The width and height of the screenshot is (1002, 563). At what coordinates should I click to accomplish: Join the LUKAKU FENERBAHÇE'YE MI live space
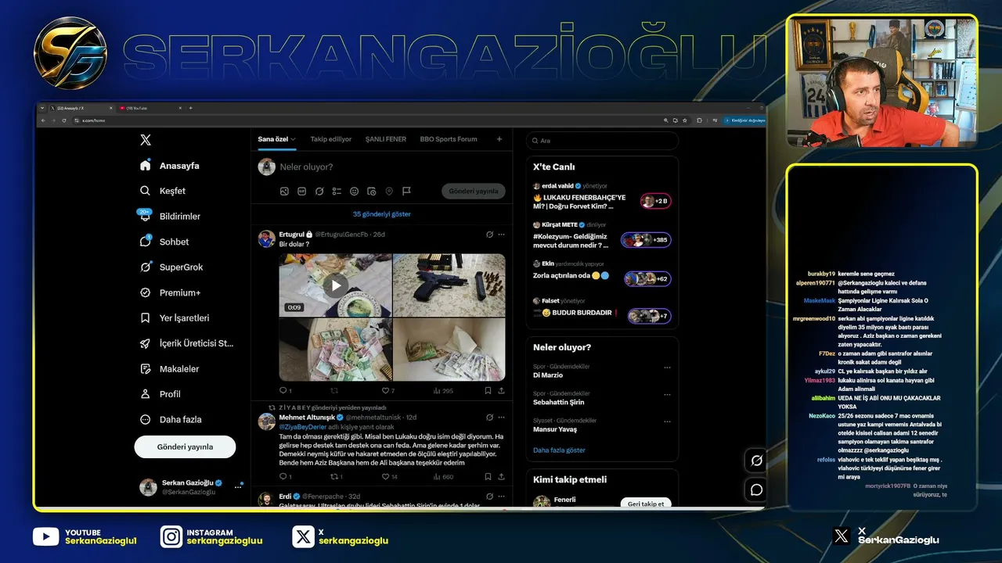(656, 201)
